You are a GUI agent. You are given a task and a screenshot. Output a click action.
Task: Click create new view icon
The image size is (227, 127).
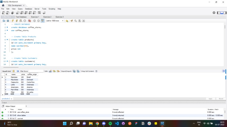(x=26, y=13)
